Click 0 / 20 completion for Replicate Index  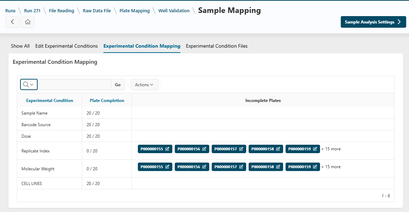click(92, 151)
